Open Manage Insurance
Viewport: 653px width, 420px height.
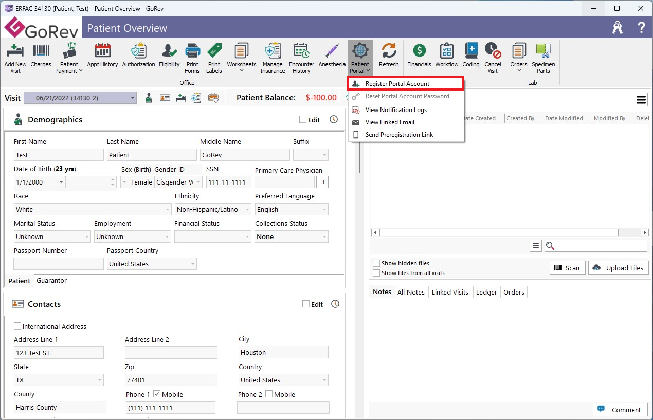coord(273,58)
